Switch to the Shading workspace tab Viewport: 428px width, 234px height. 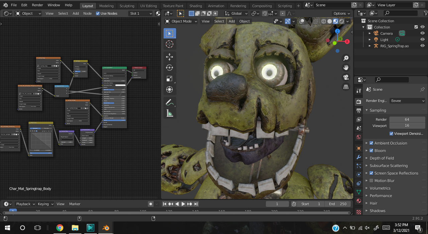(196, 6)
